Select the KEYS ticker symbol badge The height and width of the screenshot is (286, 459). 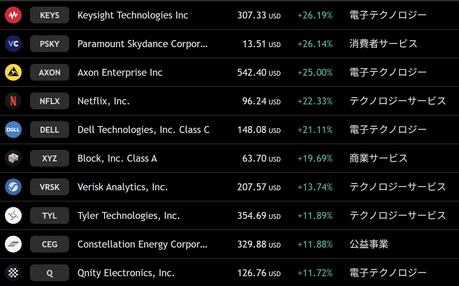tap(50, 15)
